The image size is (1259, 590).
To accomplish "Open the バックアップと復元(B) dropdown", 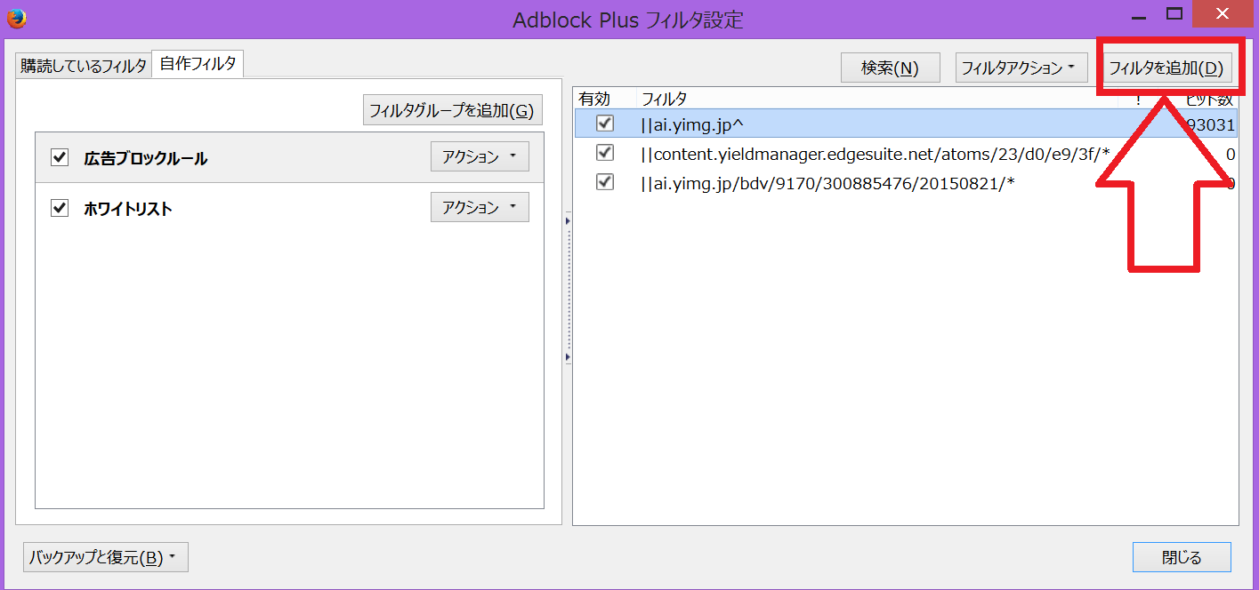I will point(106,558).
